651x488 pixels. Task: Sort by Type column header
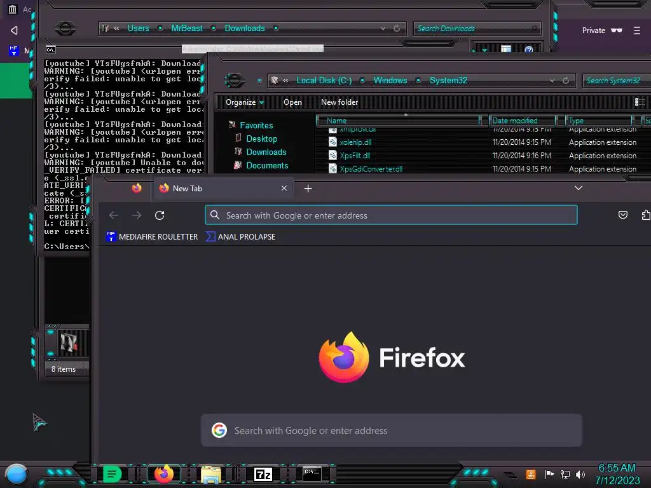(x=599, y=120)
